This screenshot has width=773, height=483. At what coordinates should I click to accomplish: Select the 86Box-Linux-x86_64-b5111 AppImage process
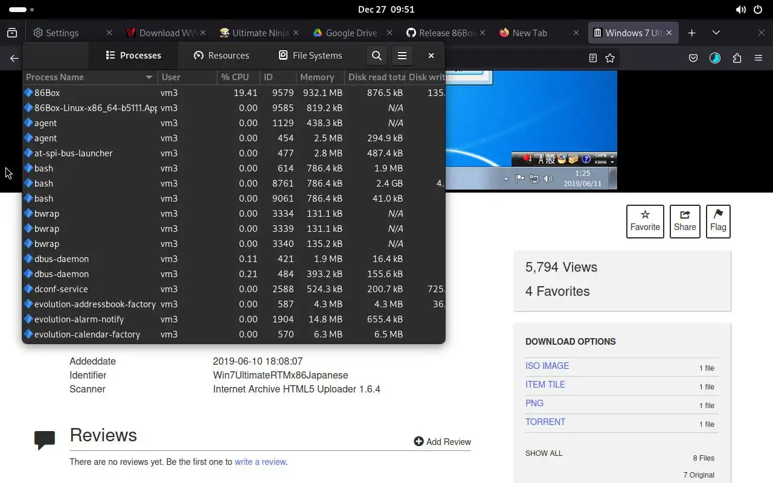click(234, 108)
